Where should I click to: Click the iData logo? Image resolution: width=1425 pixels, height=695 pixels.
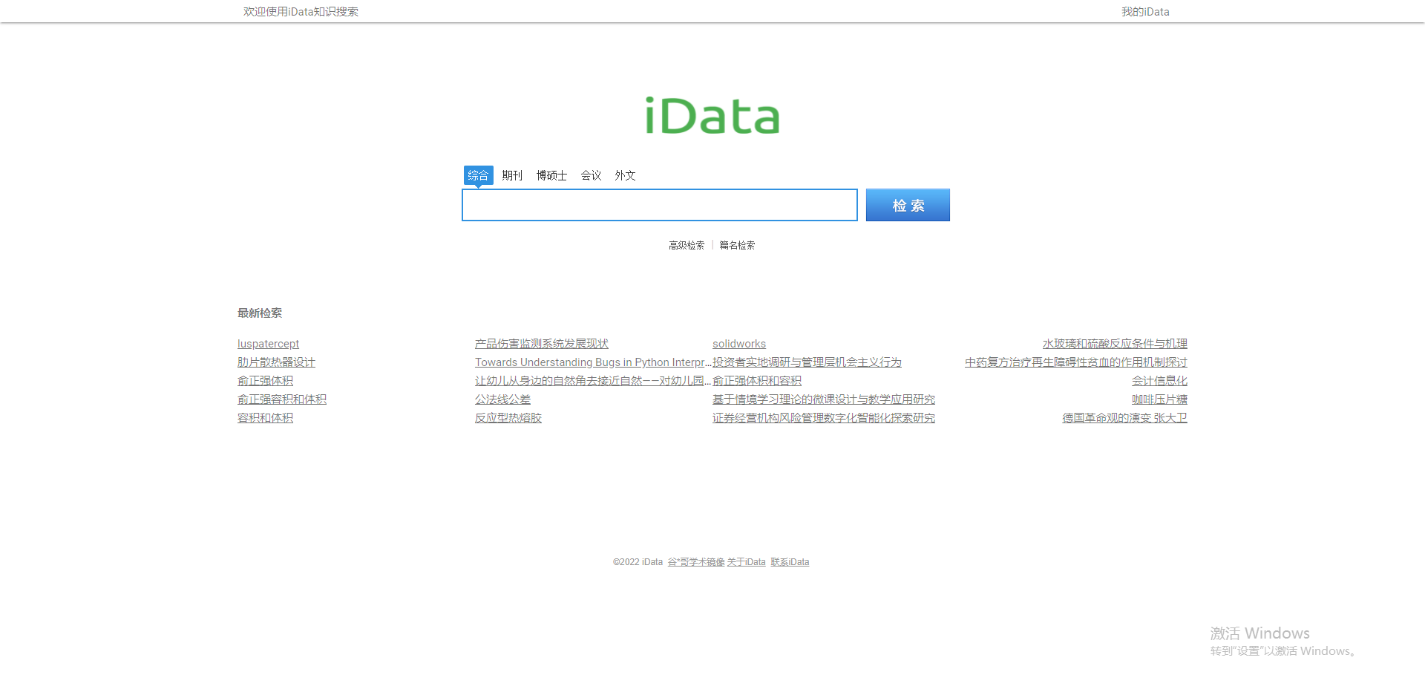712,116
